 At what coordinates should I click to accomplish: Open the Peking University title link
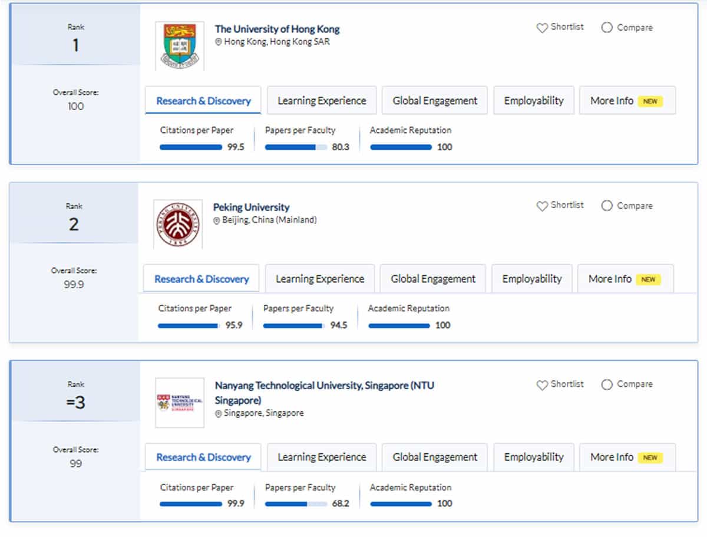(251, 207)
